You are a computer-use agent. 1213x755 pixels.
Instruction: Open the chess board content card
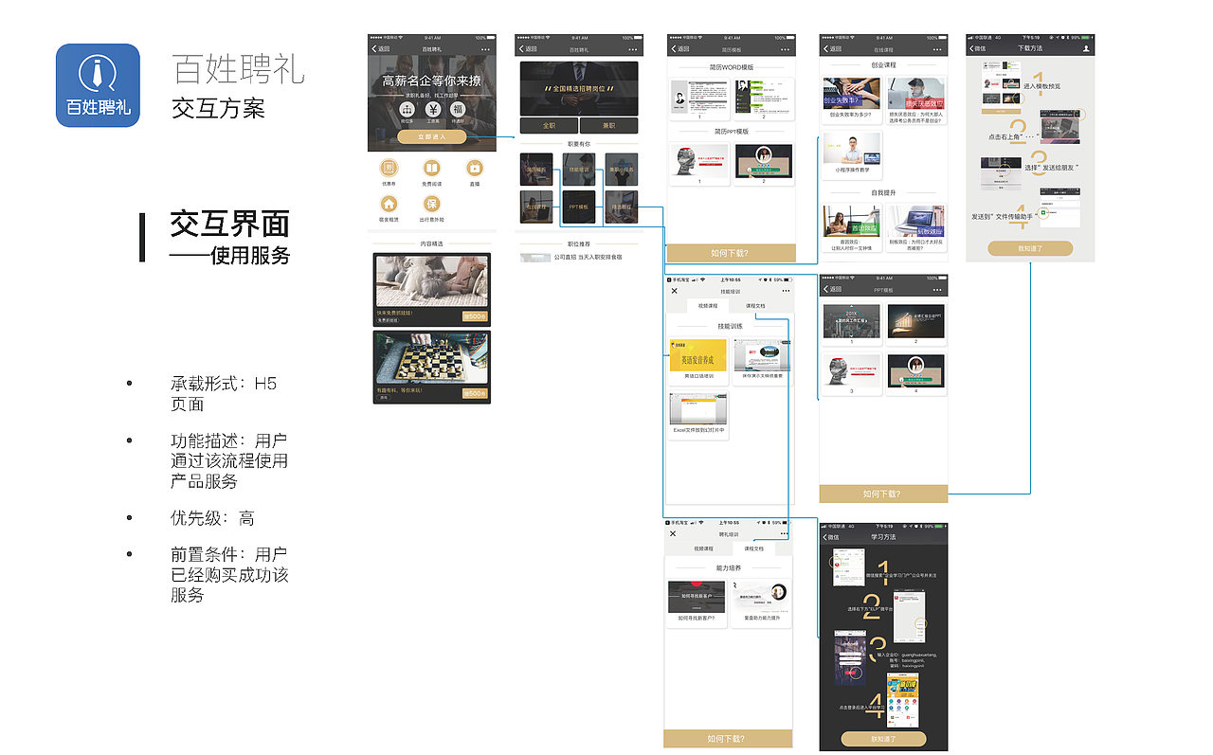(432, 367)
